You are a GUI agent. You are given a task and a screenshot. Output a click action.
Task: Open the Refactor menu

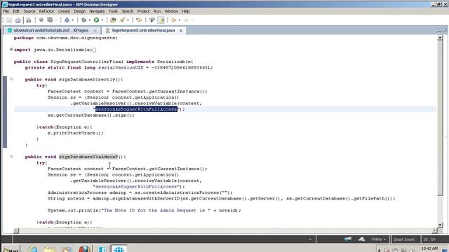coord(46,11)
